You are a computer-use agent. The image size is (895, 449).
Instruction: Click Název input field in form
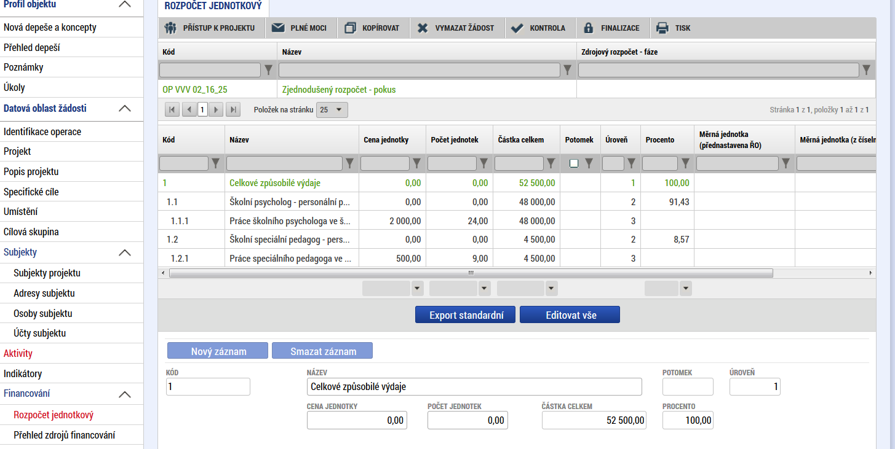point(474,386)
